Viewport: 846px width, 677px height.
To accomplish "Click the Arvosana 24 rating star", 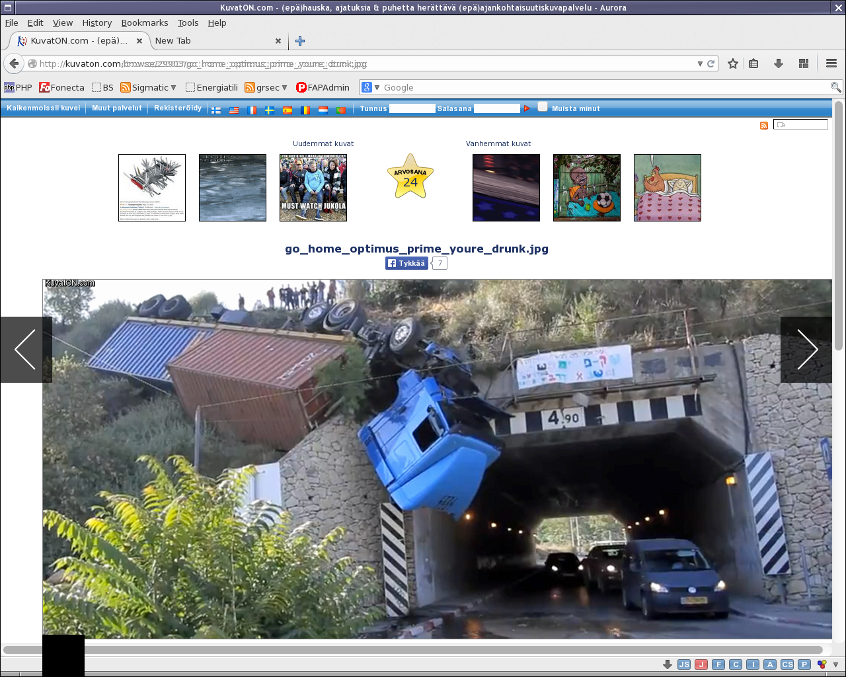I will point(410,178).
